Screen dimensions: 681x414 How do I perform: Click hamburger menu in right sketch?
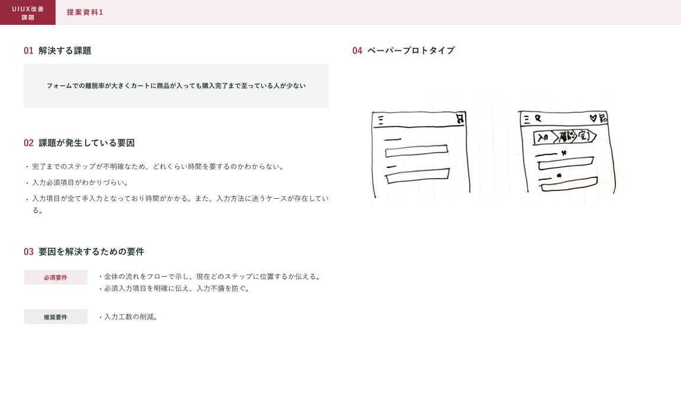527,119
